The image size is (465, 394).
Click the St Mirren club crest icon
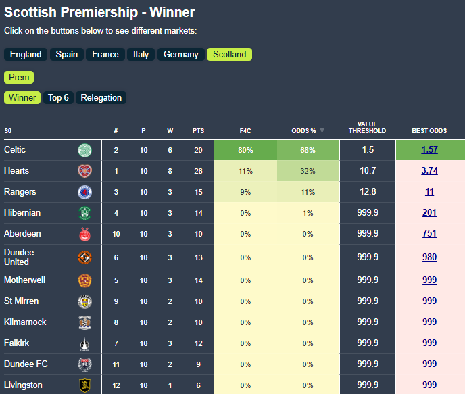(84, 301)
